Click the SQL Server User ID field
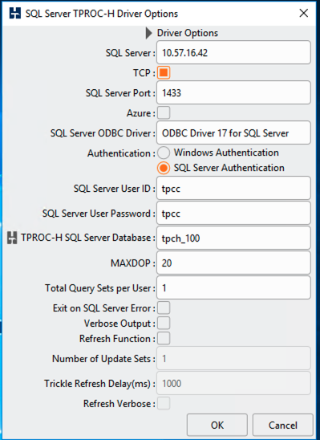 (x=233, y=188)
